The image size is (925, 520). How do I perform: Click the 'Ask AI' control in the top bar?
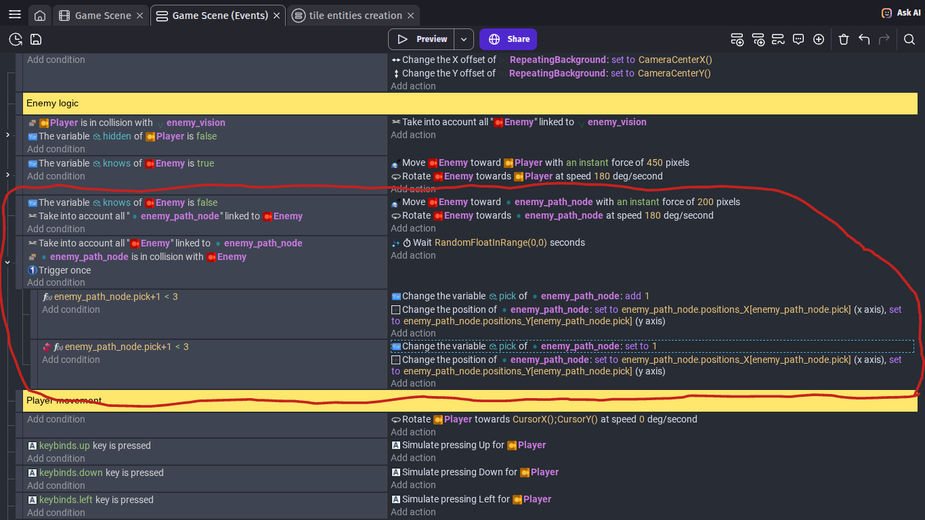(900, 12)
